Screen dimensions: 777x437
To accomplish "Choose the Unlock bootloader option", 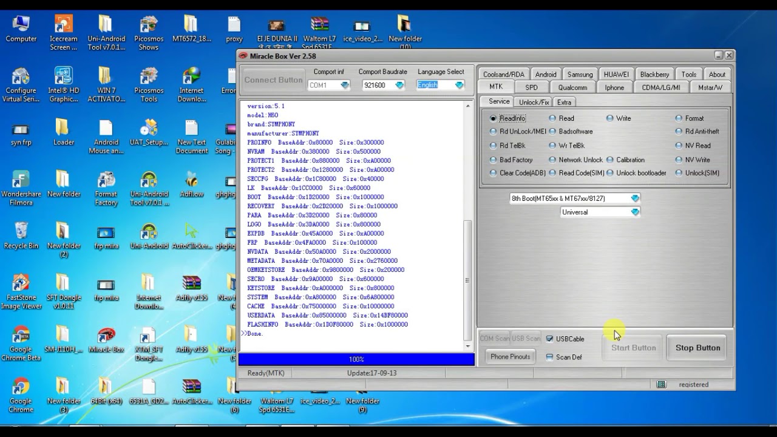I will click(636, 173).
